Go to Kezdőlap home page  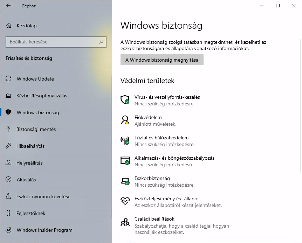[55, 26]
